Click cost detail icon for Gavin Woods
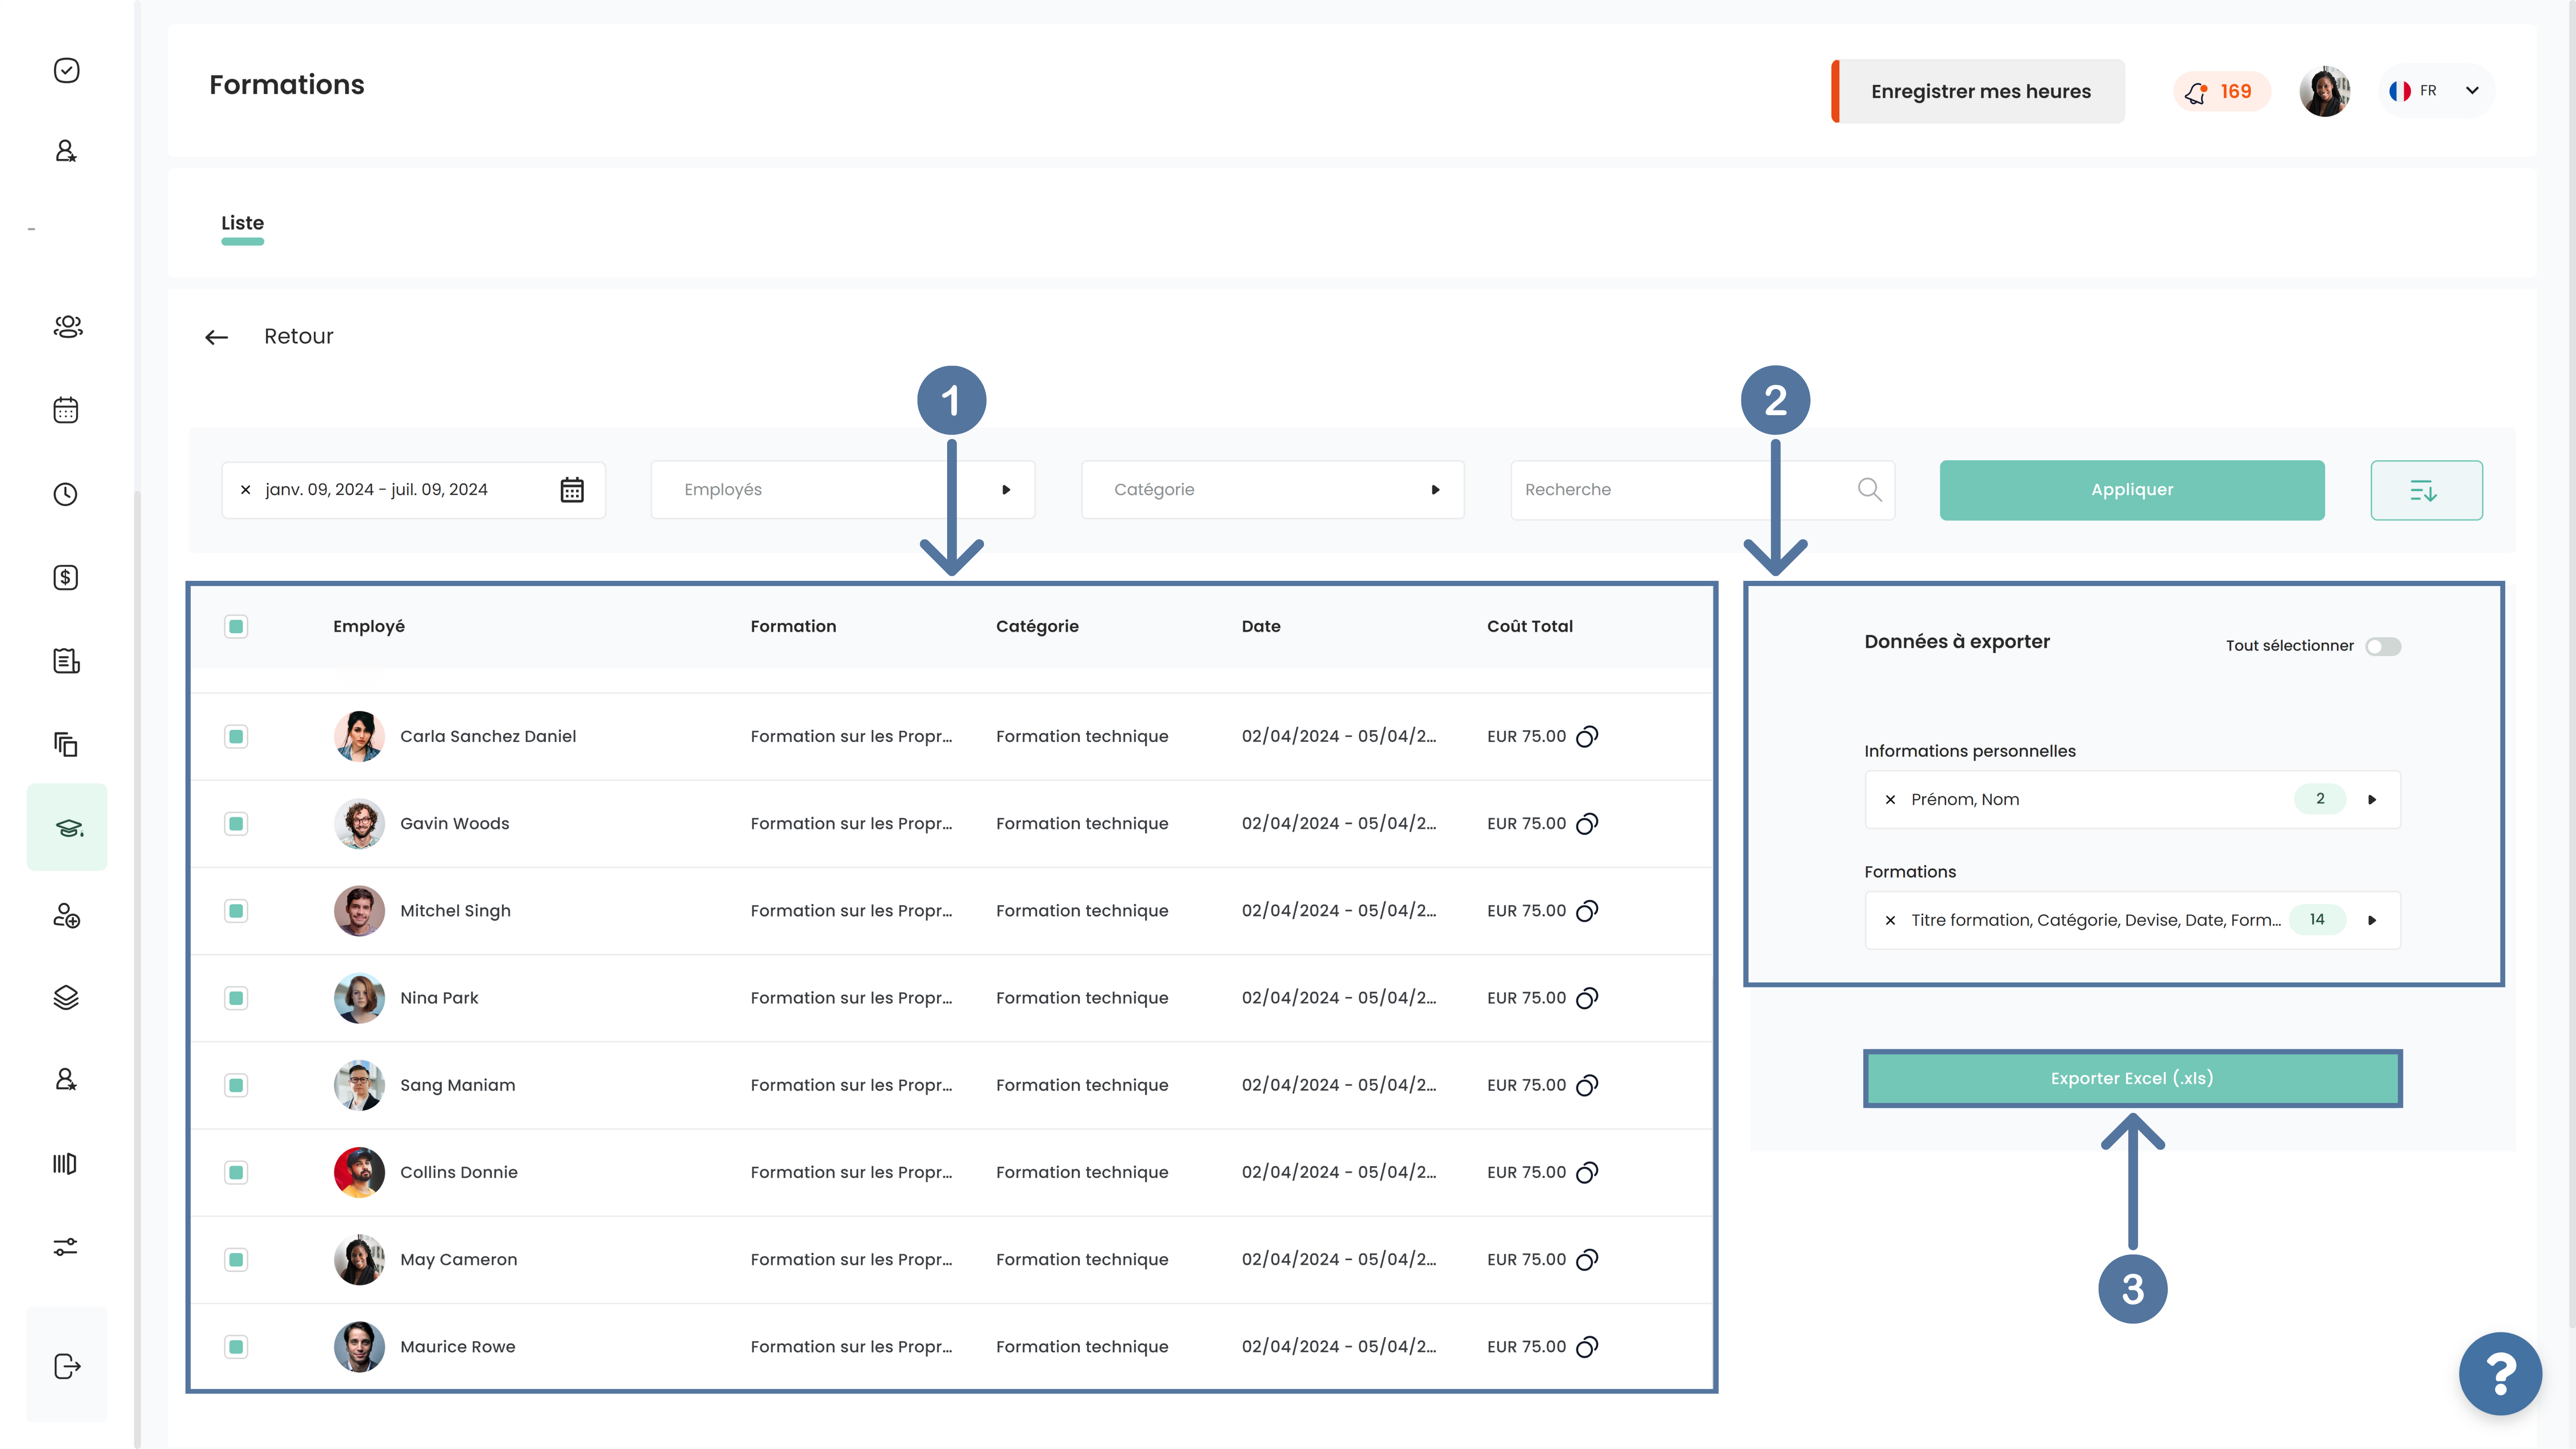Screen dimensions: 2576x1449 (1587, 824)
